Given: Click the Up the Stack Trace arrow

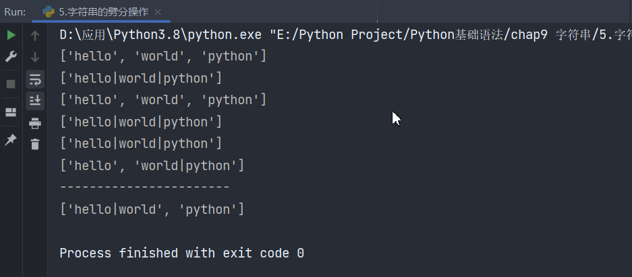Looking at the screenshot, I should 35,36.
